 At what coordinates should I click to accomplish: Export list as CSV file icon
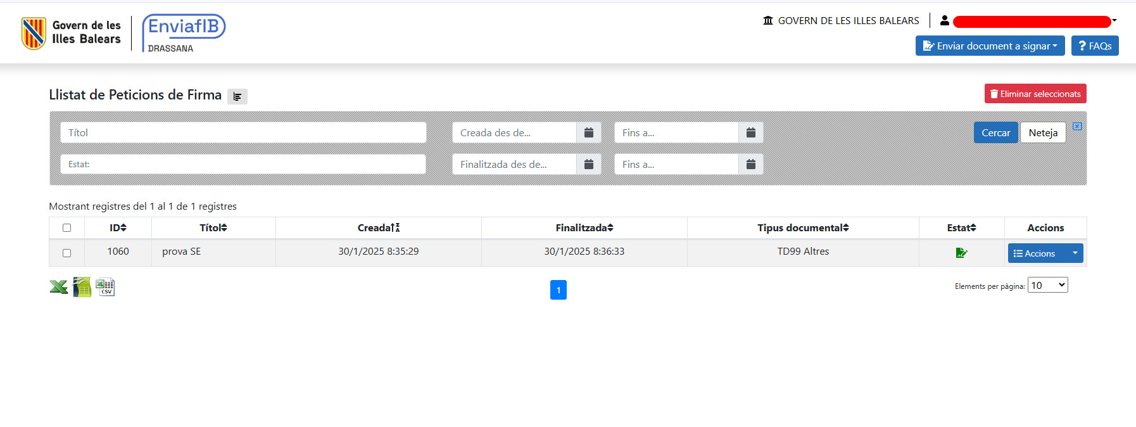pos(105,287)
